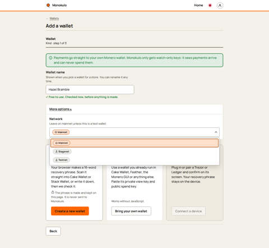The width and height of the screenshot is (269, 248).
Task: Click the Create a new wallet button
Action: pos(70,211)
